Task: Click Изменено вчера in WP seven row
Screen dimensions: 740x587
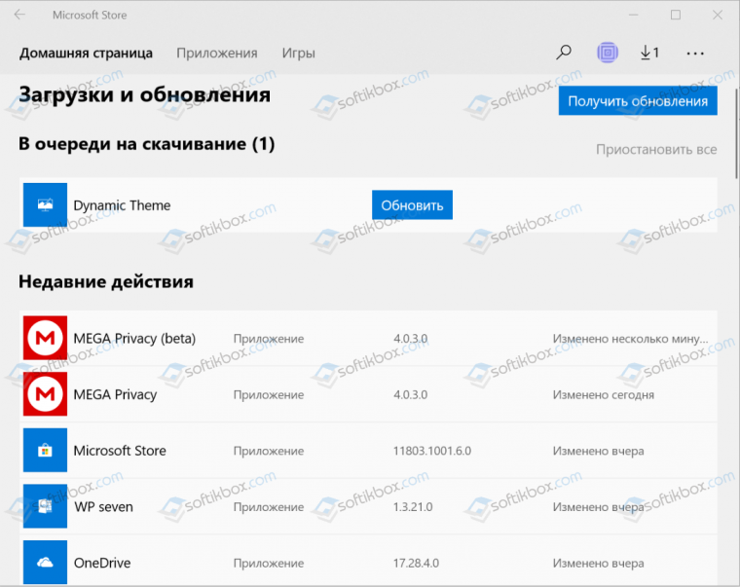Action: coord(599,507)
